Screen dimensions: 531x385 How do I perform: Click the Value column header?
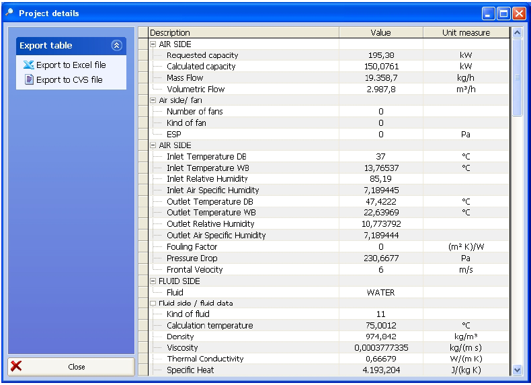pos(380,32)
